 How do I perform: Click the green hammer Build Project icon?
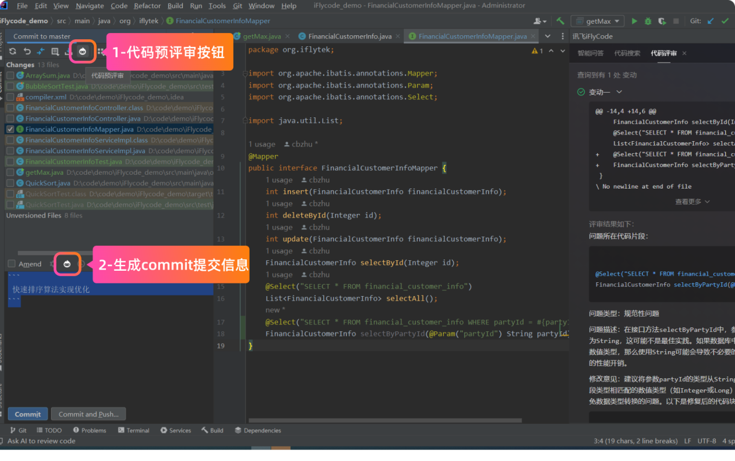560,21
